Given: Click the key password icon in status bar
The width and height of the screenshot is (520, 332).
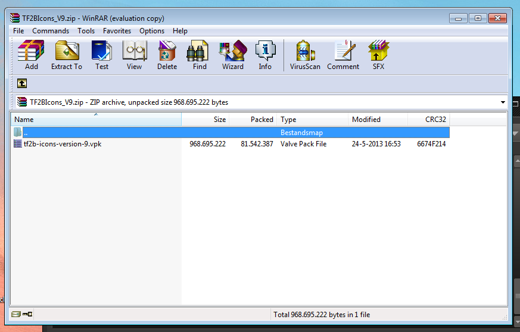Looking at the screenshot, I should (27, 314).
